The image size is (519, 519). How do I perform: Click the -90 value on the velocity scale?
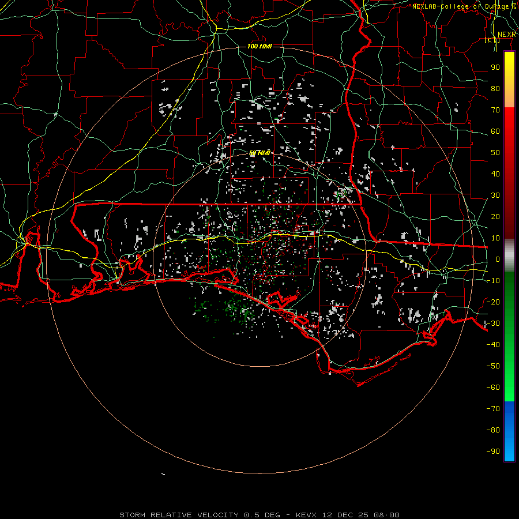point(493,452)
